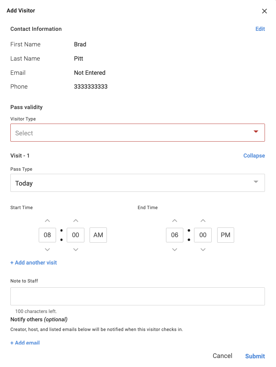Image resolution: width=276 pixels, height=367 pixels.
Task: Click the Add another visit link
Action: (x=34, y=263)
